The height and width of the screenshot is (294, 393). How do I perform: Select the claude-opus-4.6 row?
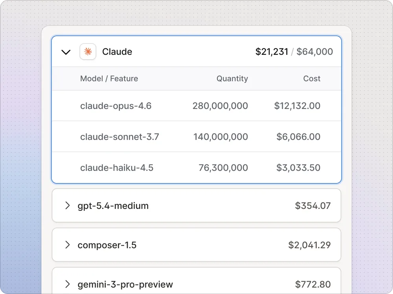pyautogui.click(x=196, y=106)
